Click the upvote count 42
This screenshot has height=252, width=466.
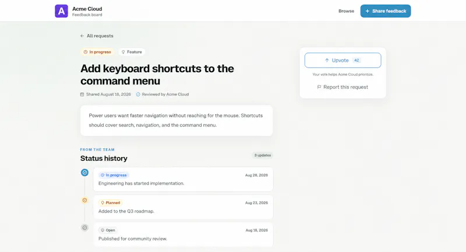(x=356, y=61)
